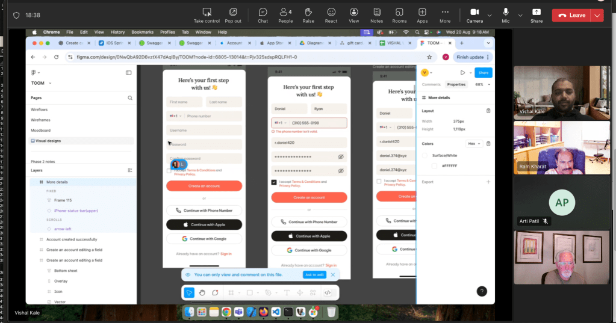Click the #FFFFFF color swatch

(434, 165)
